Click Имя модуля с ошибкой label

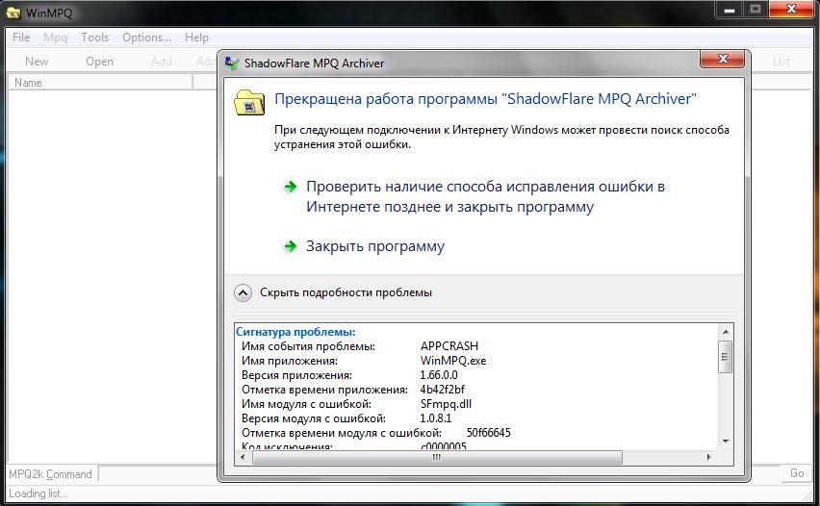306,404
